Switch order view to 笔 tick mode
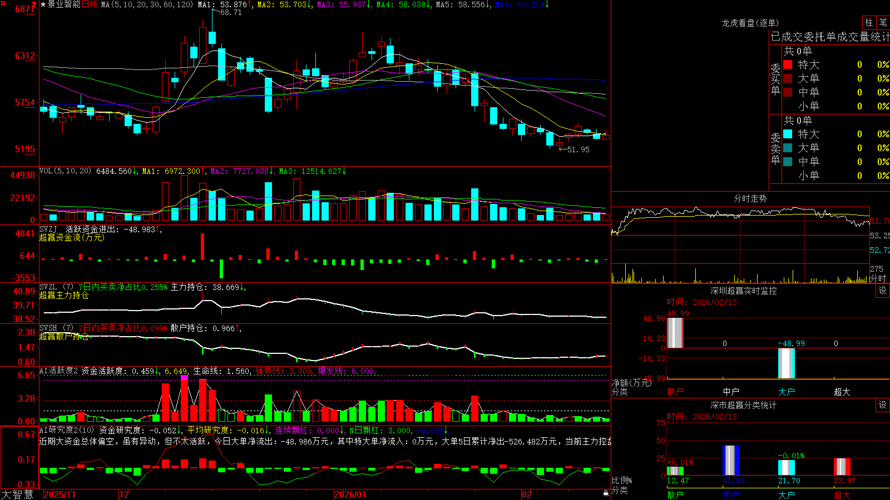The width and height of the screenshot is (890, 500). click(x=883, y=23)
